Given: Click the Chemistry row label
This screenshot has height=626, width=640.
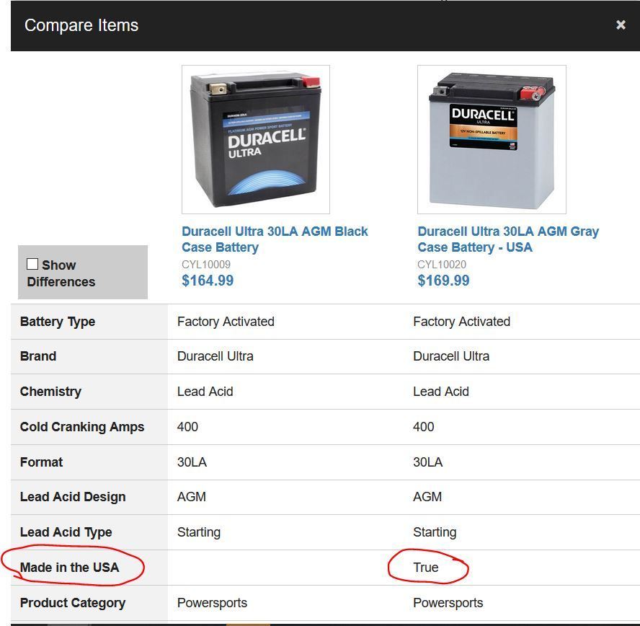Looking at the screenshot, I should point(50,392).
